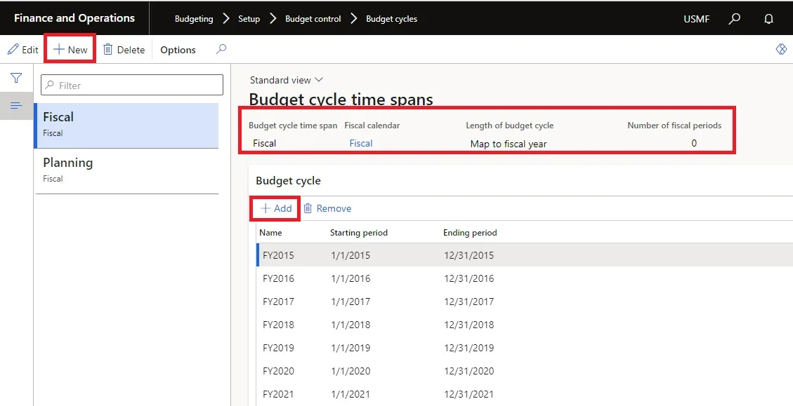Navigate to Setup breadcrumb
Screen dimensions: 793x406
click(249, 19)
